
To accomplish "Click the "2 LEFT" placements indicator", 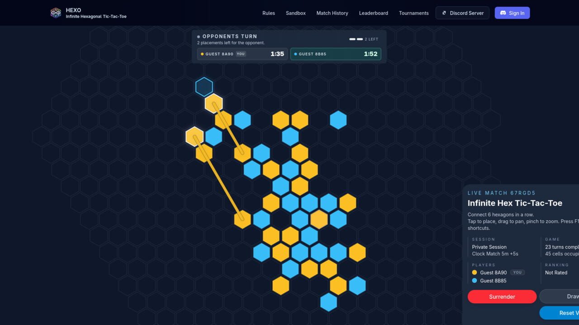I will 364,39.
